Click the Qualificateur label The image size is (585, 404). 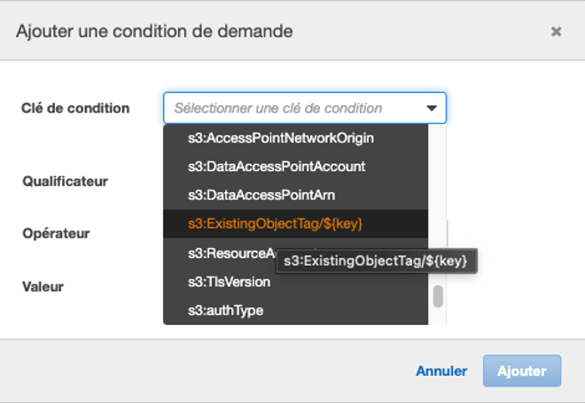(x=65, y=181)
